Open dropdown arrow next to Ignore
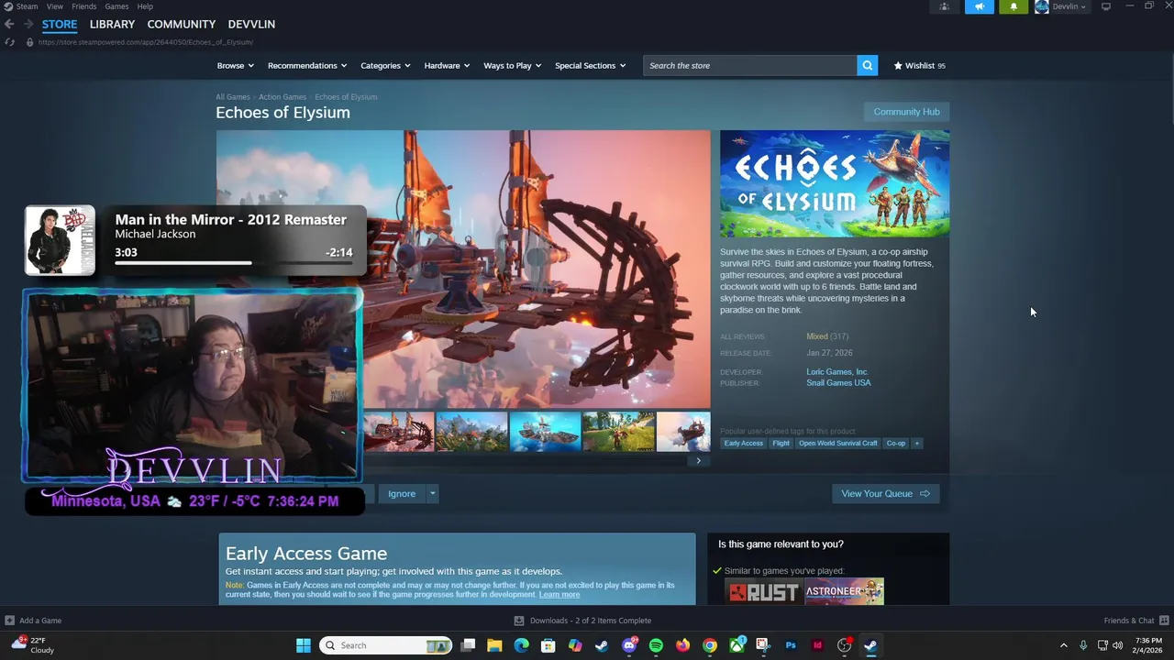The height and width of the screenshot is (660, 1174). 432,494
